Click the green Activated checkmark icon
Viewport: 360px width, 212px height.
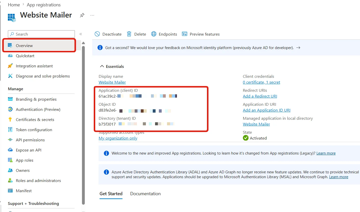[x=246, y=138]
